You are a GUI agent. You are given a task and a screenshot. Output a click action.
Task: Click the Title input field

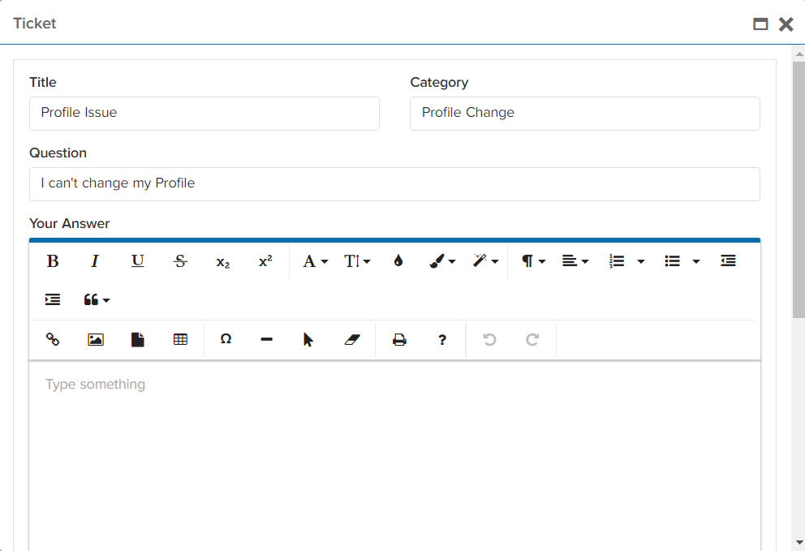pos(204,114)
